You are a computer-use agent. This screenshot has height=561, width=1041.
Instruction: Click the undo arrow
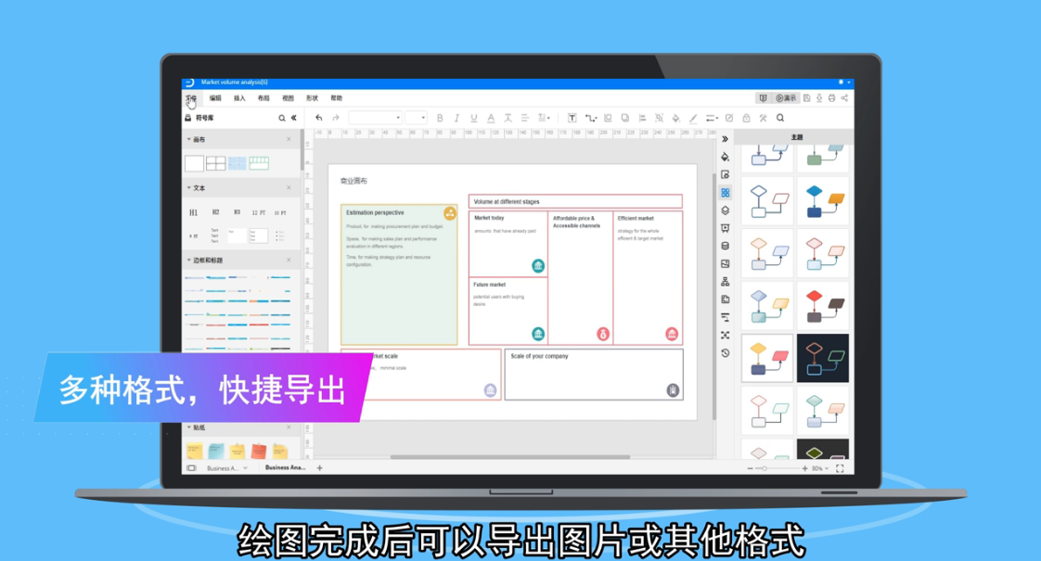[x=318, y=118]
